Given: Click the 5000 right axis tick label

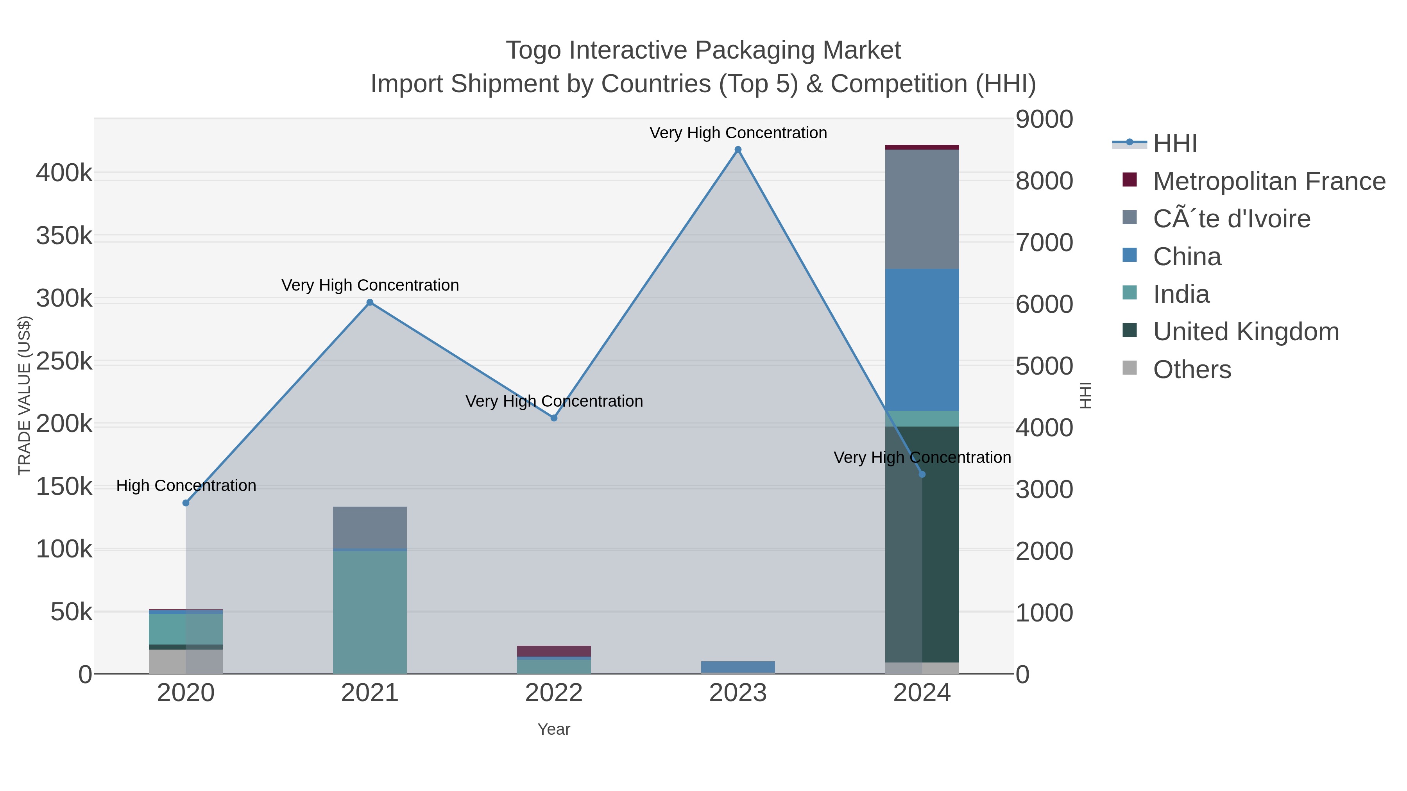Looking at the screenshot, I should point(1044,366).
